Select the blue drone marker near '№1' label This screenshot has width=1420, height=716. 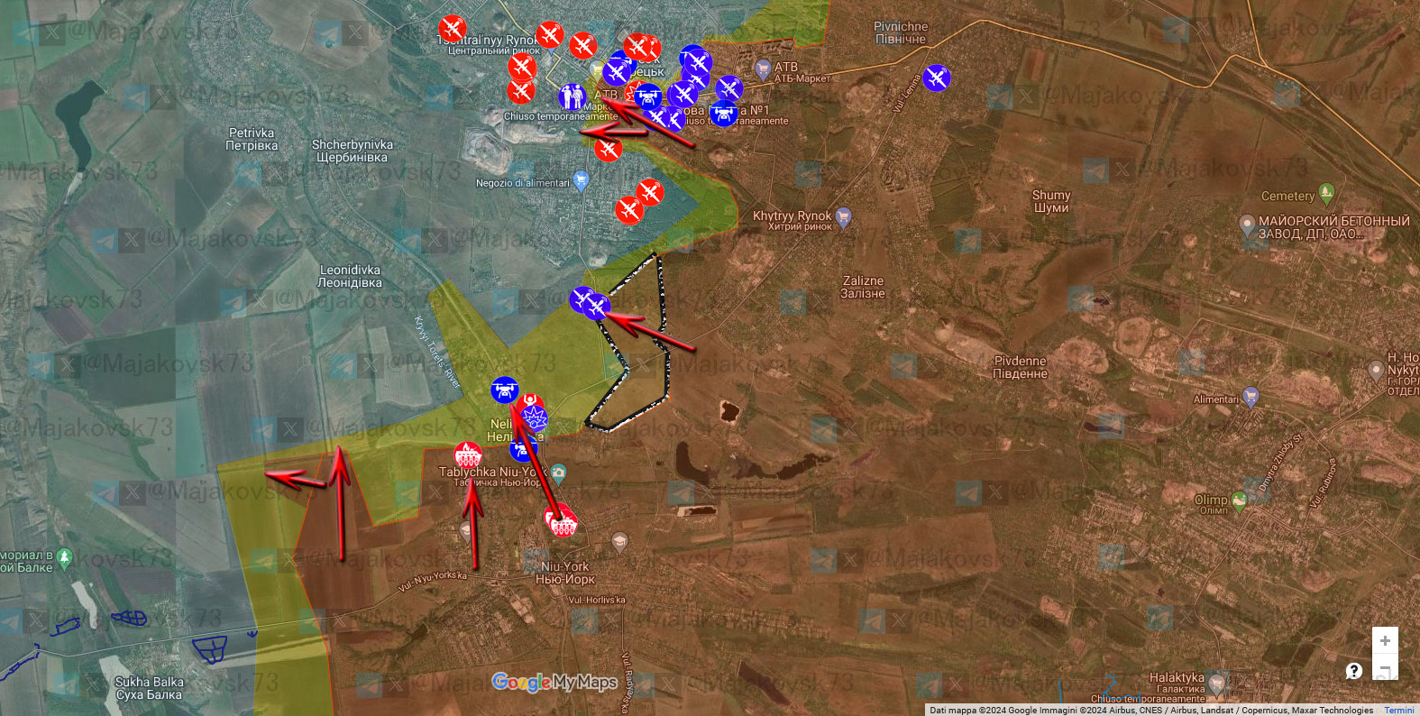pos(722,114)
